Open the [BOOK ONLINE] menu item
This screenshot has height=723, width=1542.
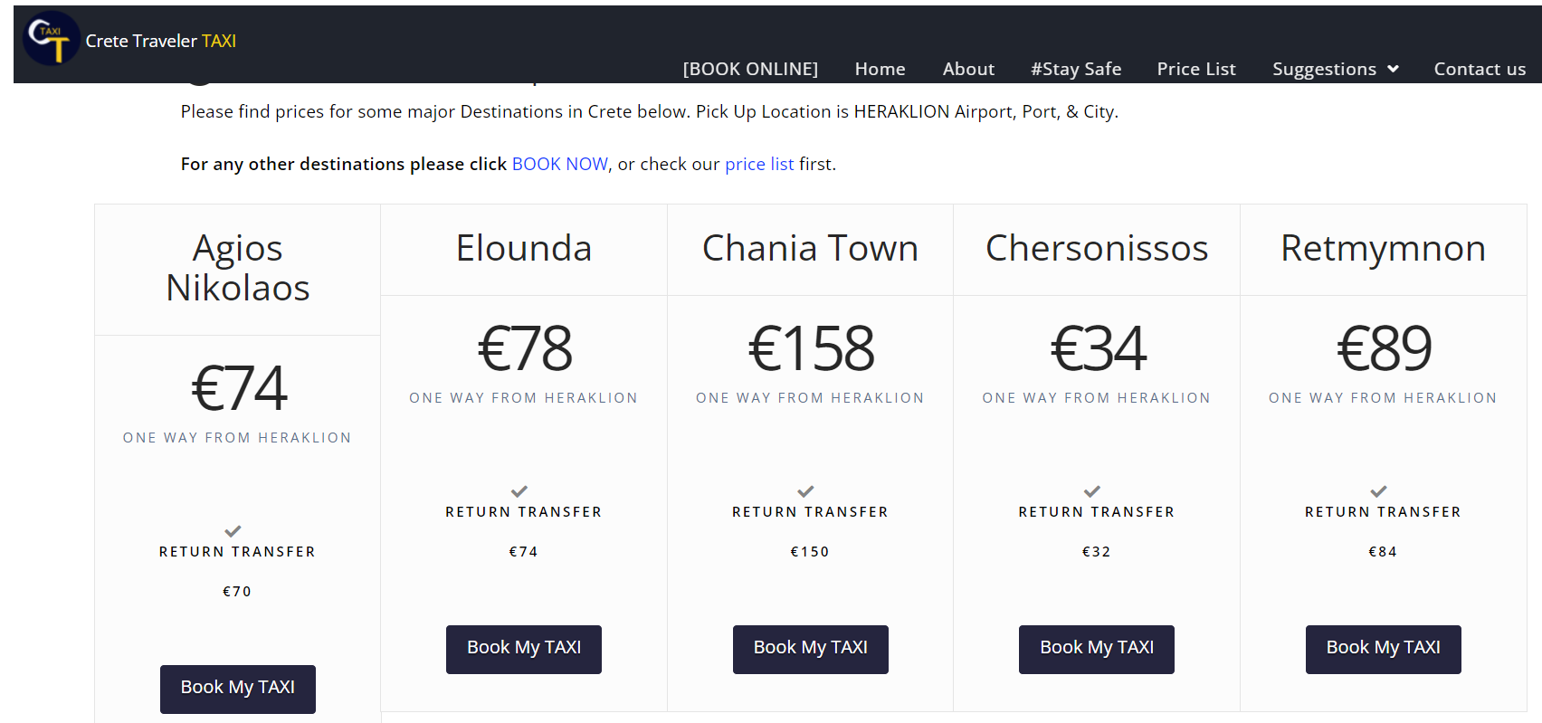point(750,69)
